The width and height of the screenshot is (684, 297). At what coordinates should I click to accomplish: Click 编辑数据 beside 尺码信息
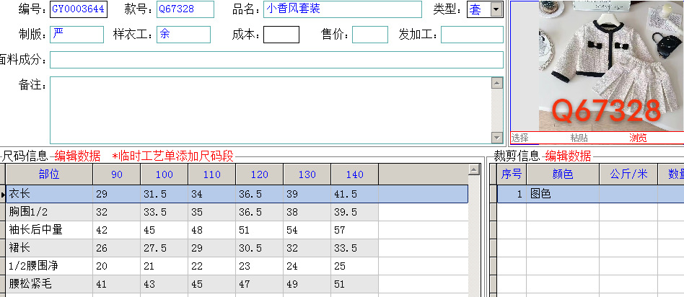(x=78, y=156)
